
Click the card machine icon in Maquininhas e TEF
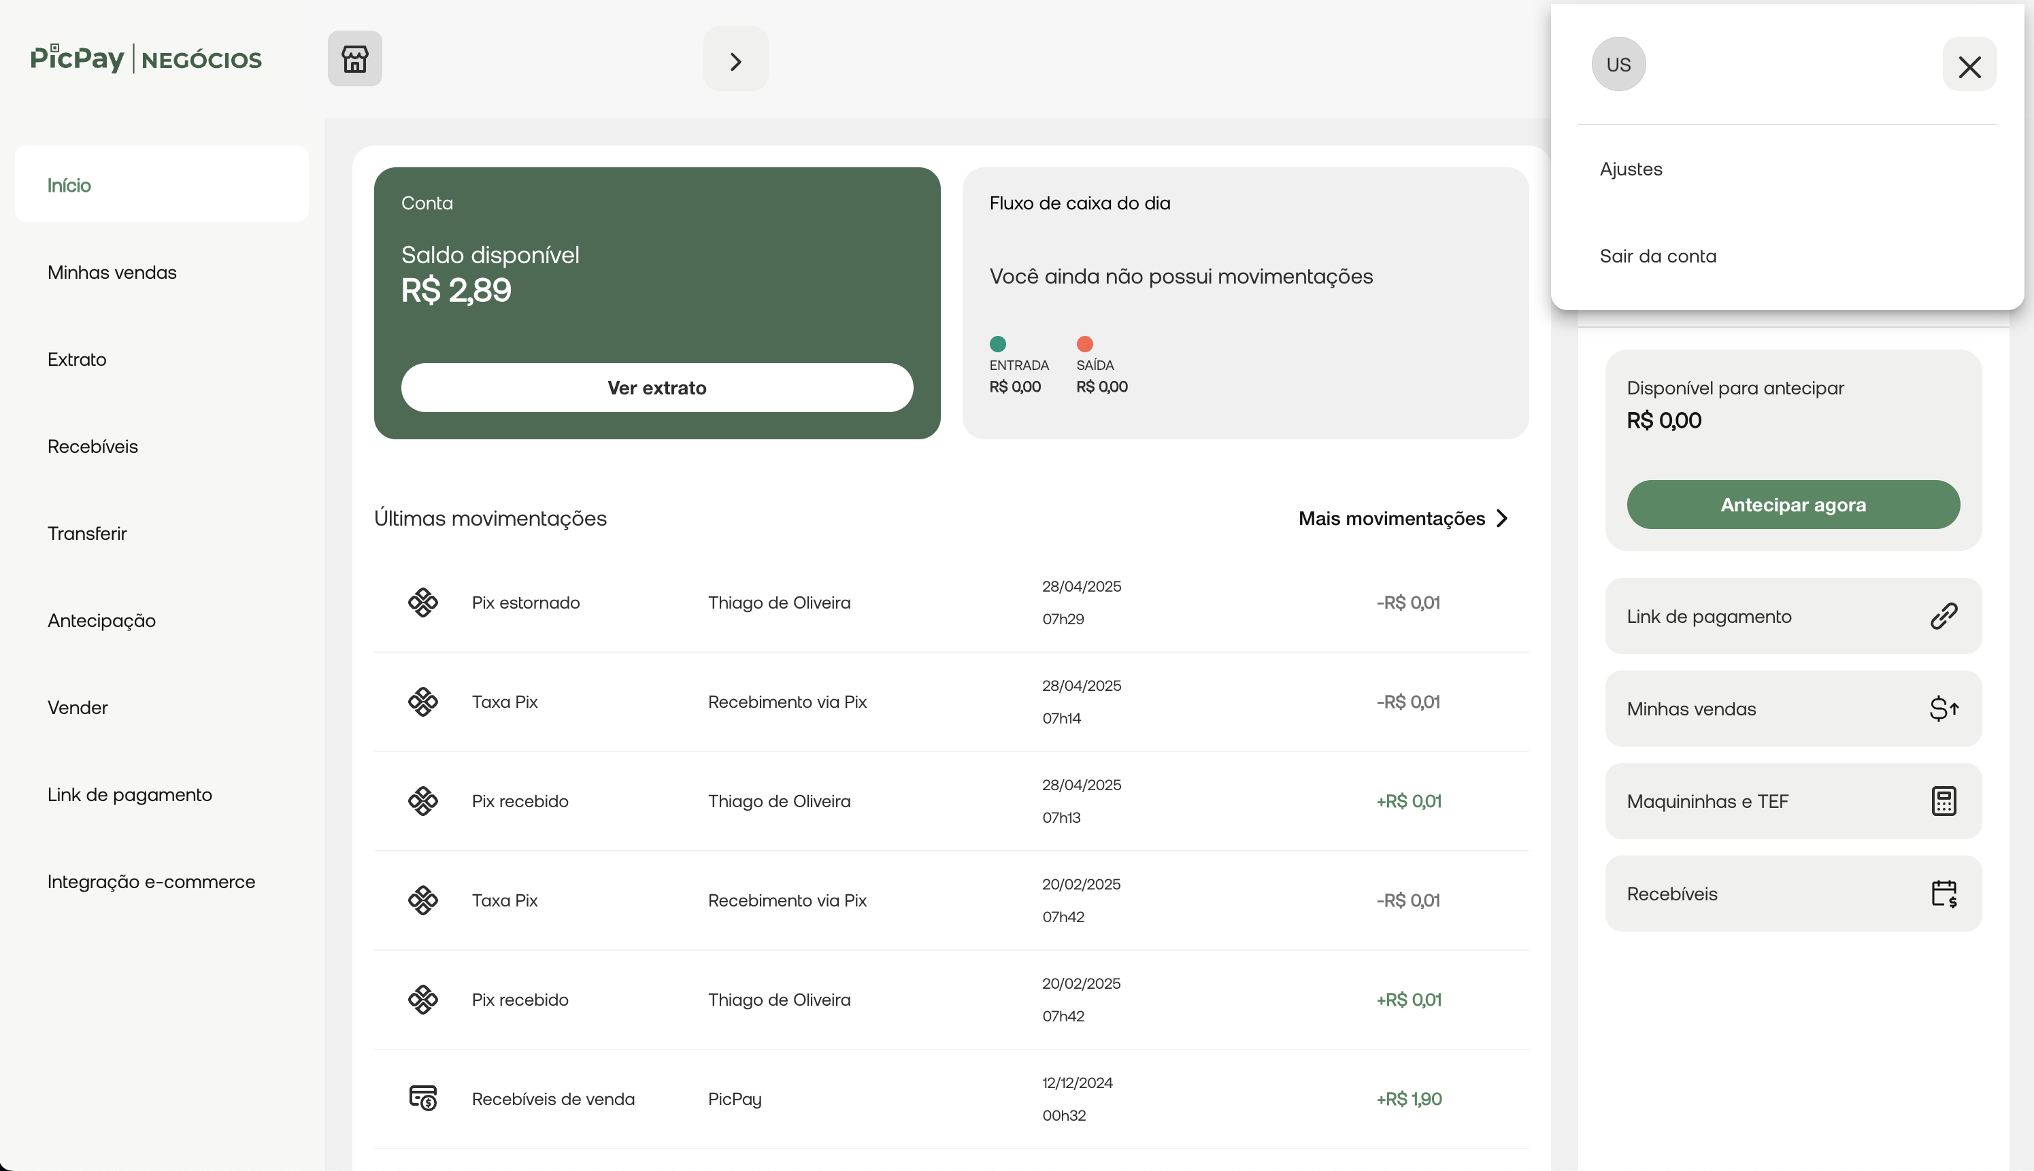[1943, 801]
